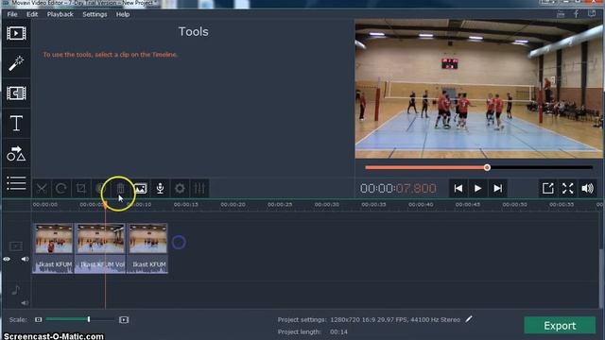
Task: Play the preview video
Action: 477,189
